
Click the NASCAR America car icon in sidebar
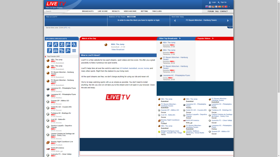(48, 149)
